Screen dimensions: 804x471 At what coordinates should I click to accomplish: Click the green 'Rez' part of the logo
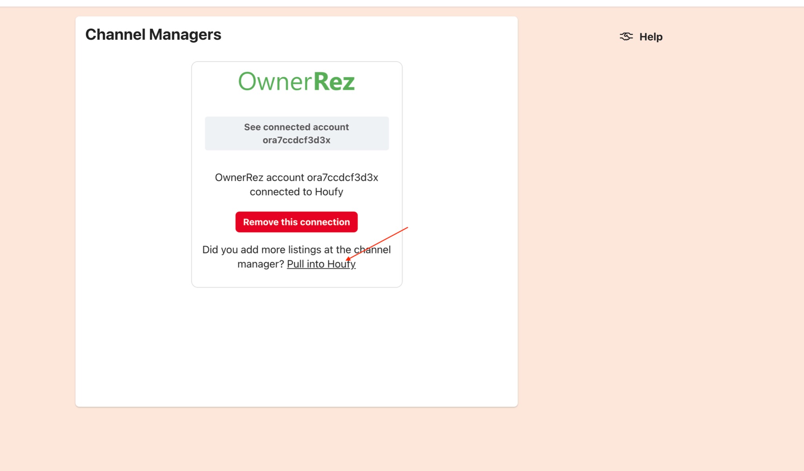pyautogui.click(x=334, y=82)
